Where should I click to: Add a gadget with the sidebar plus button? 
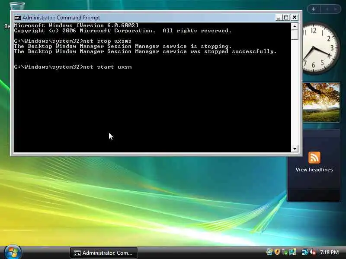[x=313, y=9]
